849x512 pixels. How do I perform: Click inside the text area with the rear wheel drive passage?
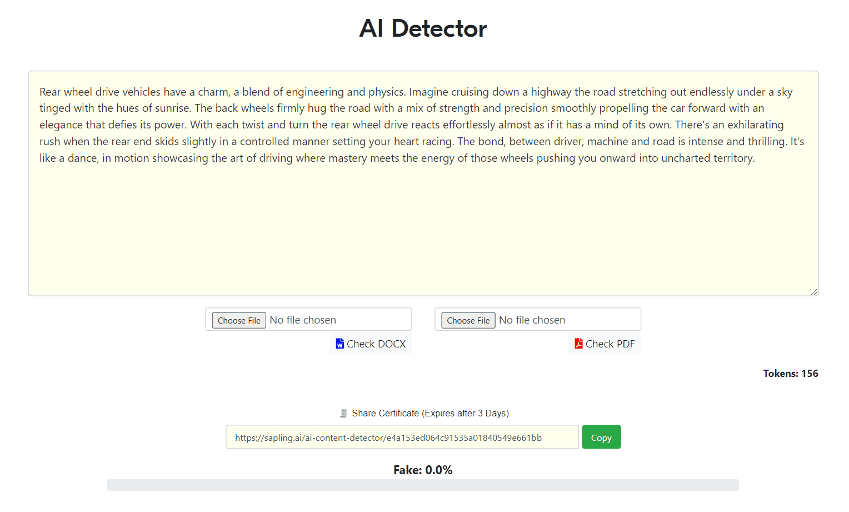click(x=423, y=183)
